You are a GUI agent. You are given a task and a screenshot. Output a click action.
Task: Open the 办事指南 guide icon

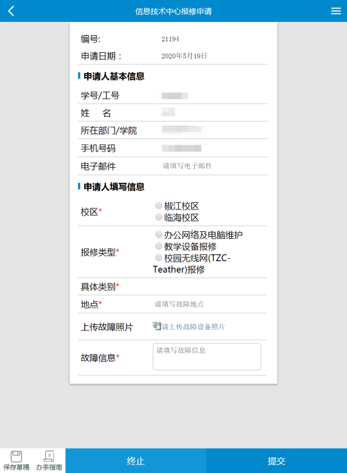tap(49, 456)
